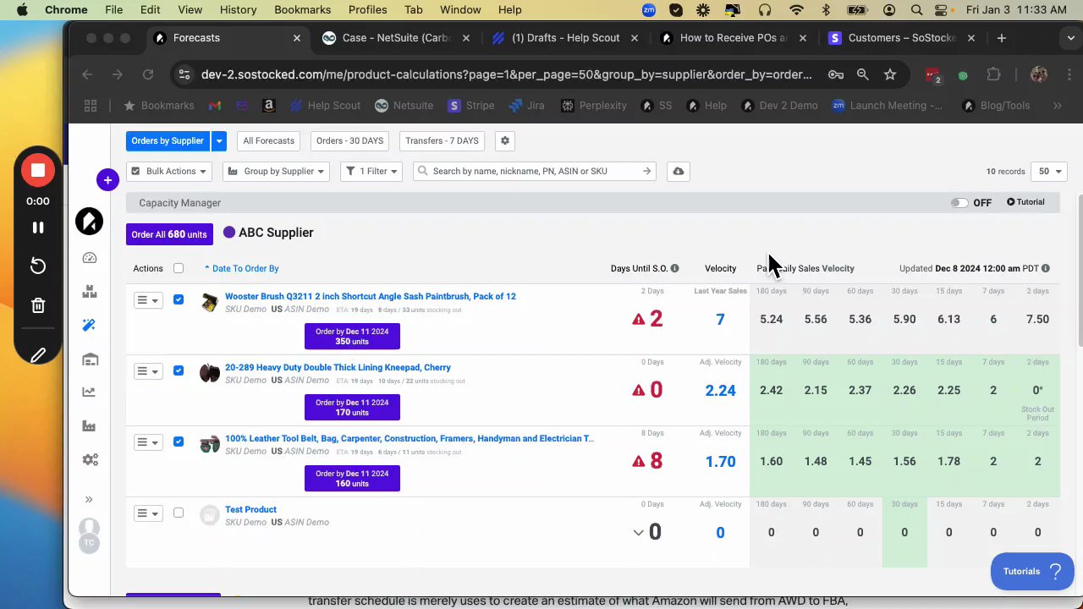This screenshot has height=609, width=1083.
Task: Uncheck the Wooster Brush row checkbox
Action: 179,299
